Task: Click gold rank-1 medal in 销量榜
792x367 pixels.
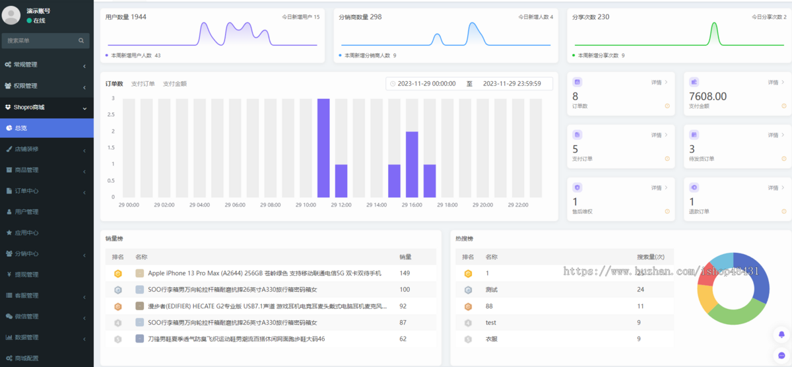Action: click(117, 273)
